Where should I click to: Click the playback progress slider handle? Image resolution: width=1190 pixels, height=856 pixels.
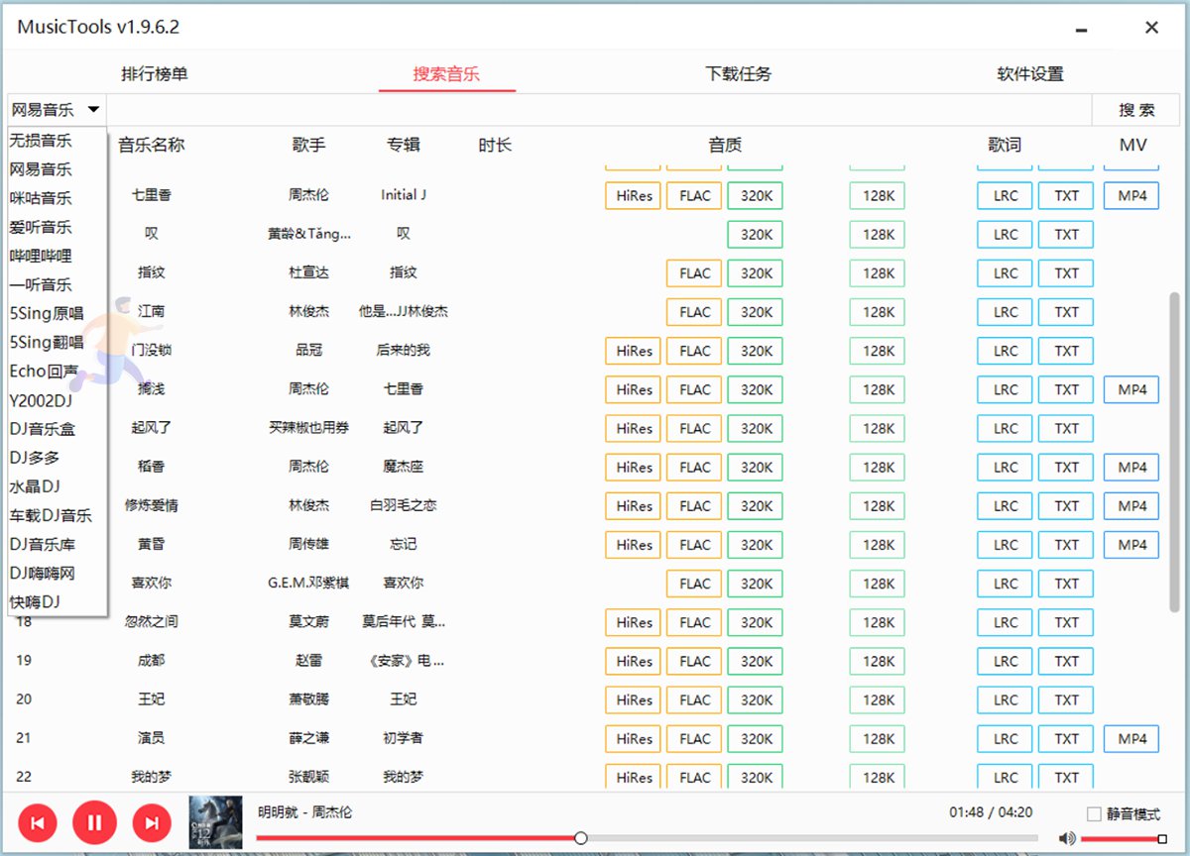(580, 838)
